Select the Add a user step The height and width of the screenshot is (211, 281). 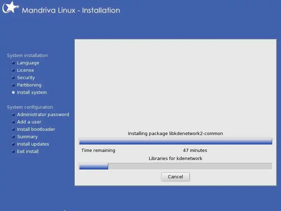point(29,122)
